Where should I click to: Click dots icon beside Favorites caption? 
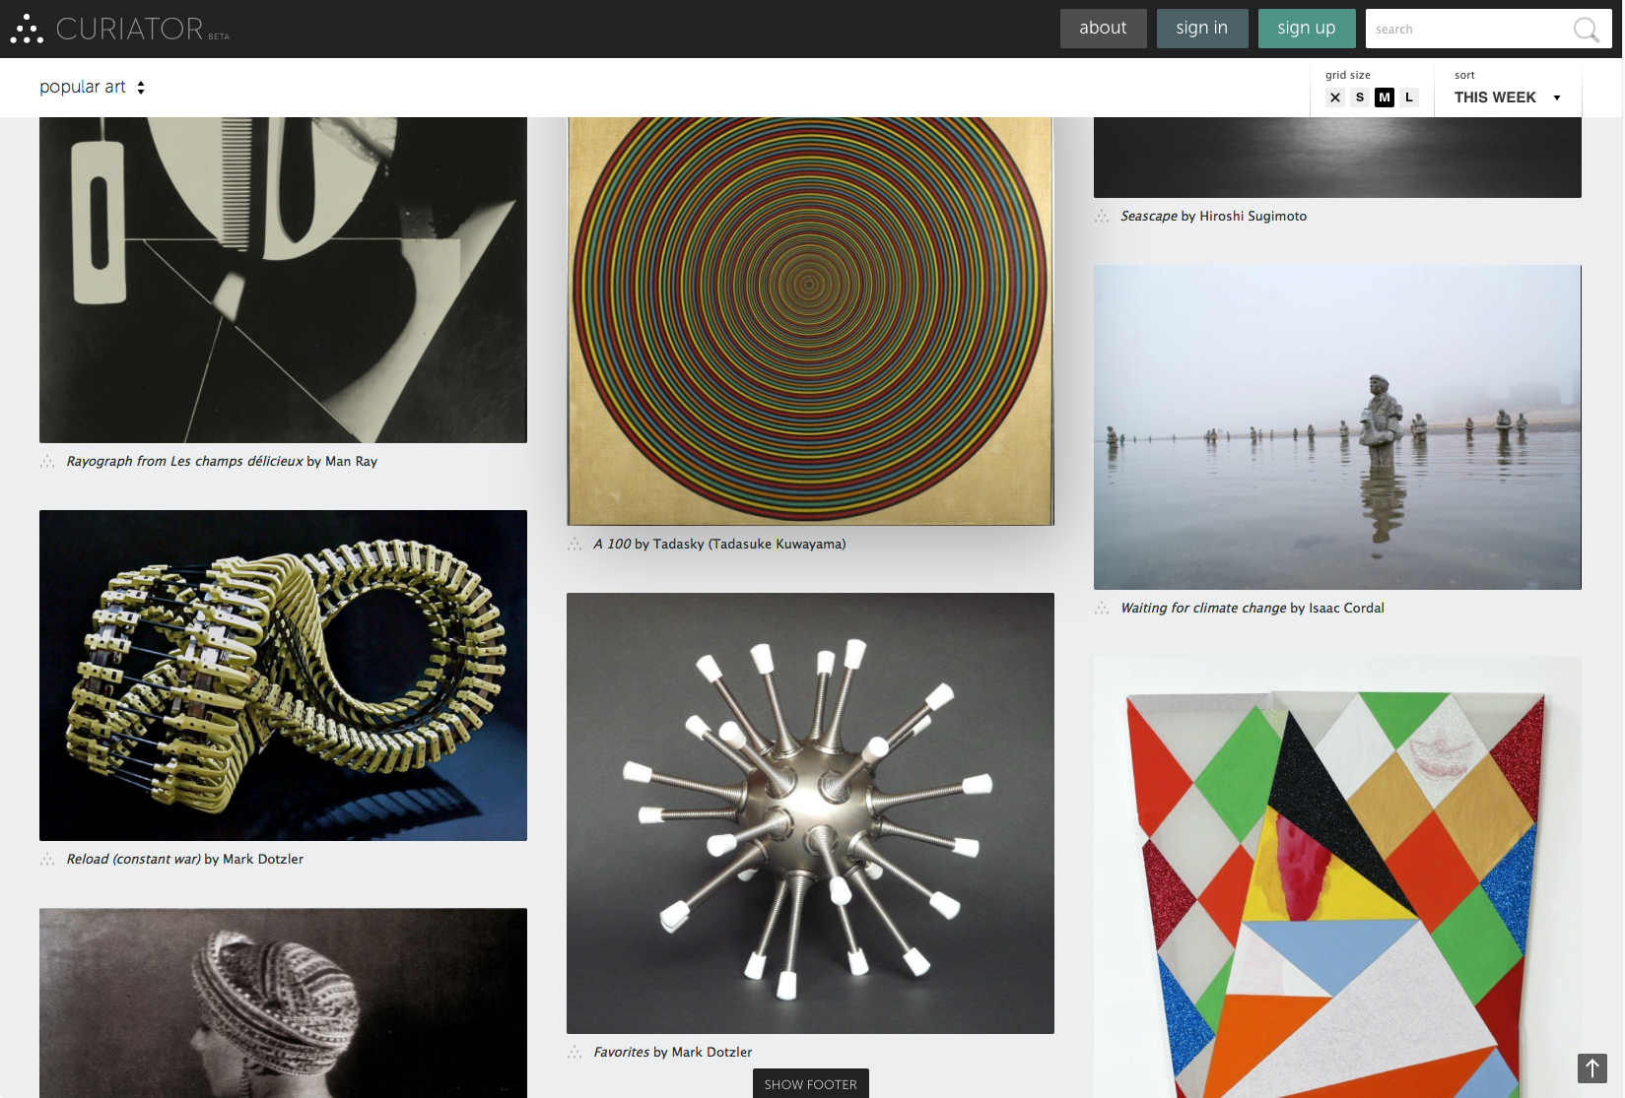pos(575,1052)
